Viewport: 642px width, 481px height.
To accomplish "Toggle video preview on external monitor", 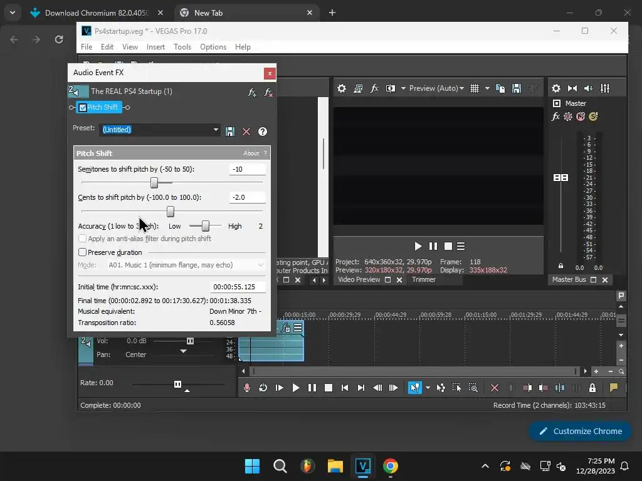I will (x=358, y=88).
